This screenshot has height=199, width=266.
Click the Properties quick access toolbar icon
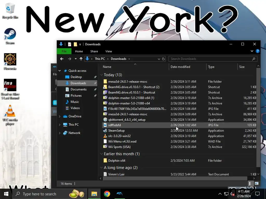(x=70, y=44)
